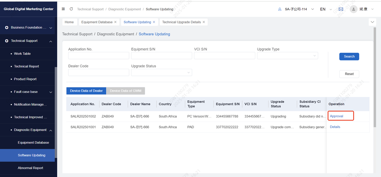
Task: Open the Upgrade Status dropdown
Action: click(161, 72)
